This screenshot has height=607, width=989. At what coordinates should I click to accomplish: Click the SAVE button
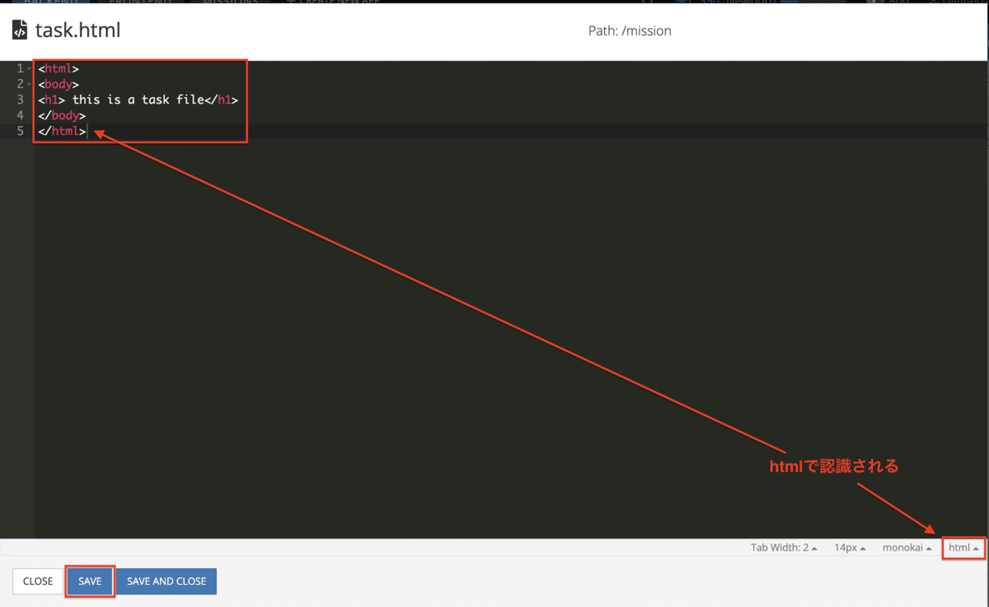pyautogui.click(x=90, y=581)
